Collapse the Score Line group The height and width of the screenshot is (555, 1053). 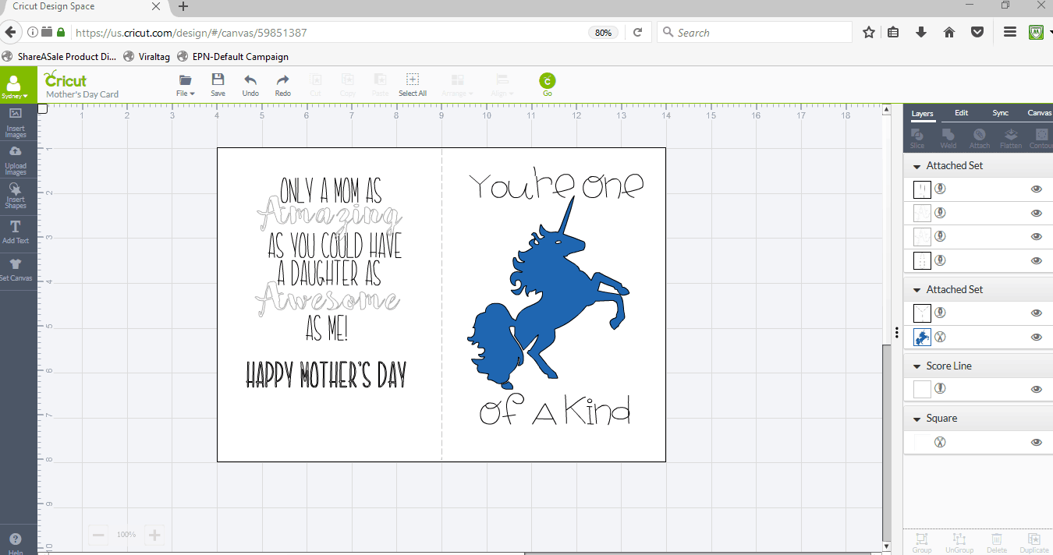pyautogui.click(x=916, y=366)
